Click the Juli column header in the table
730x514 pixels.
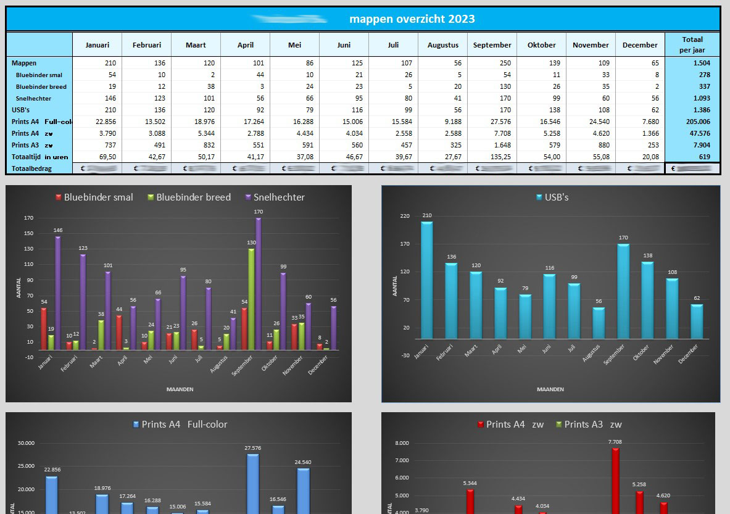tap(393, 44)
